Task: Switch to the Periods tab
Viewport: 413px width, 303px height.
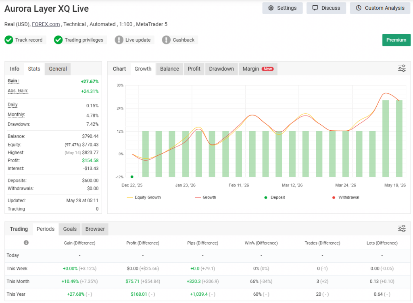Action: pos(46,229)
